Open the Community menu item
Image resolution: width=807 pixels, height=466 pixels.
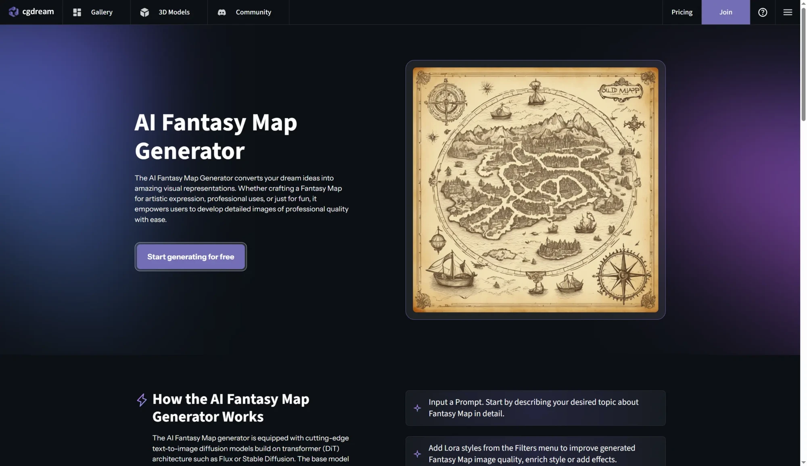click(x=248, y=12)
